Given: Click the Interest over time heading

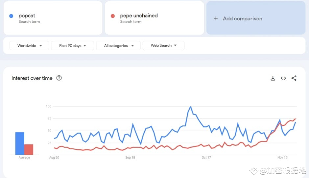Looking at the screenshot, I should (x=32, y=78).
